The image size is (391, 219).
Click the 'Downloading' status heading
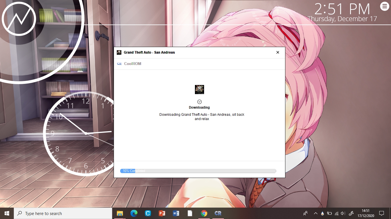pos(199,108)
